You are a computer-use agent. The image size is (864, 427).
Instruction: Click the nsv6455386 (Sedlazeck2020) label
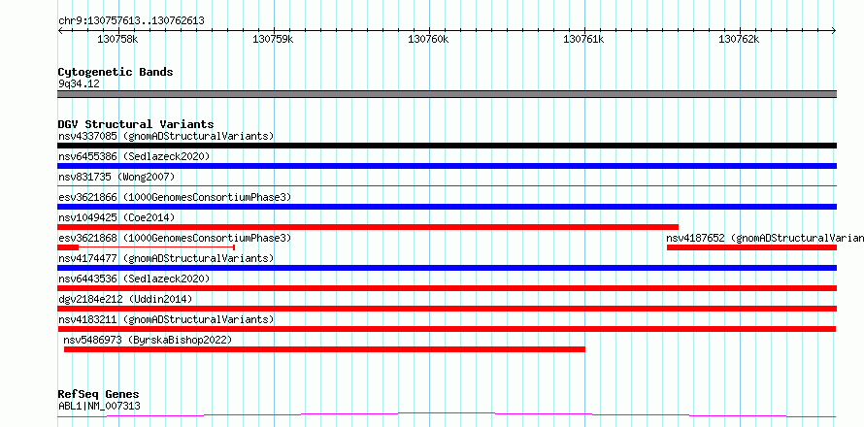pos(134,156)
